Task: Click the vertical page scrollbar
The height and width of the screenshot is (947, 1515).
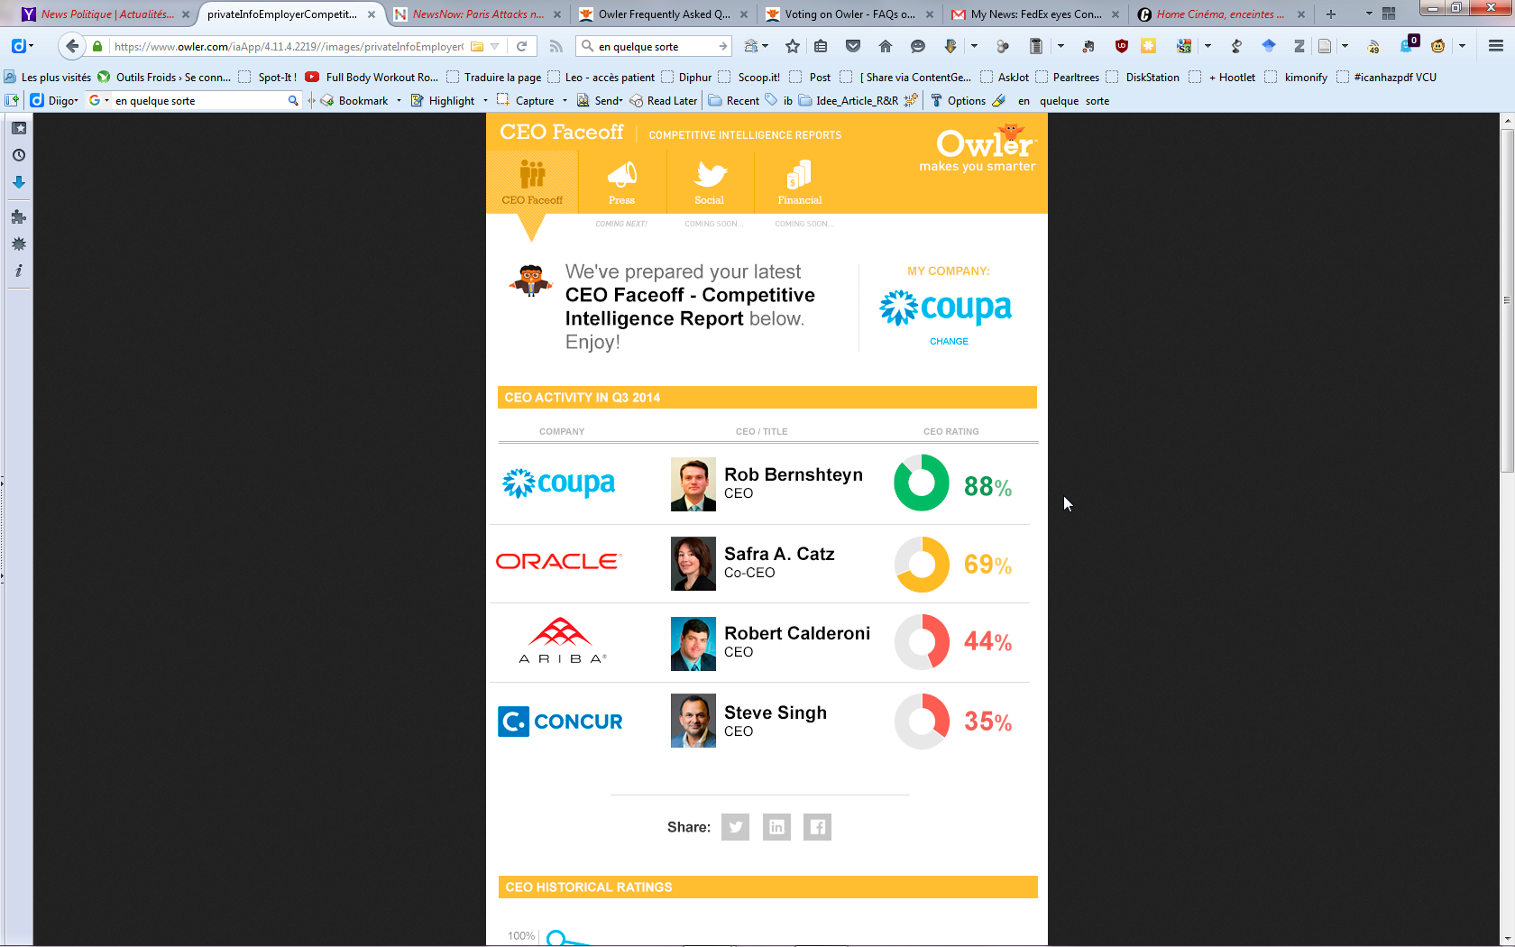Action: 1507,301
